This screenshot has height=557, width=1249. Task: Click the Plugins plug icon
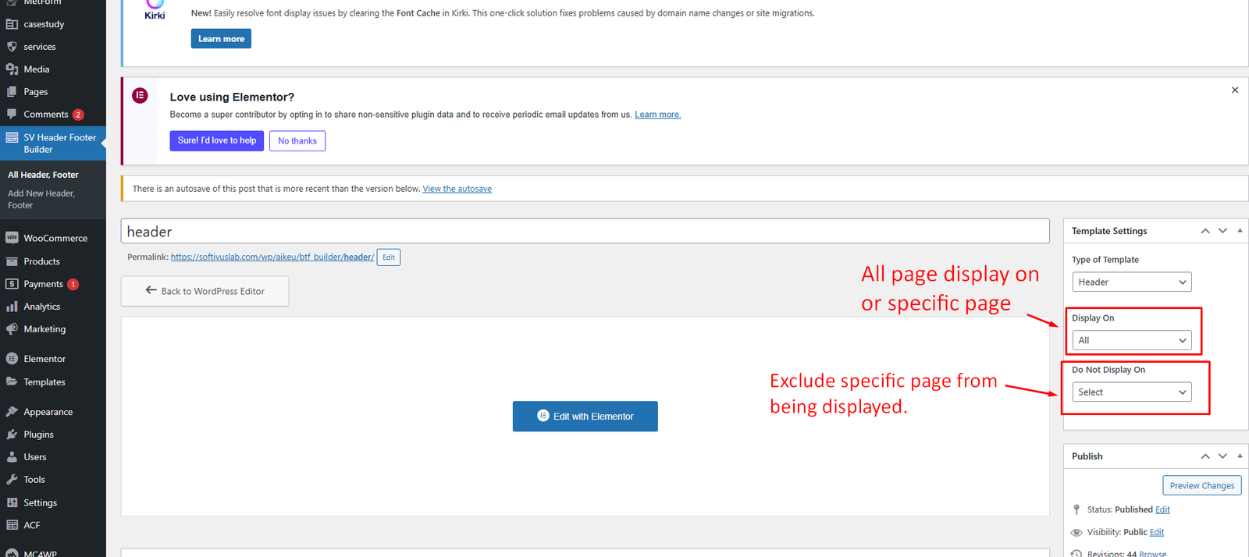pyautogui.click(x=12, y=435)
